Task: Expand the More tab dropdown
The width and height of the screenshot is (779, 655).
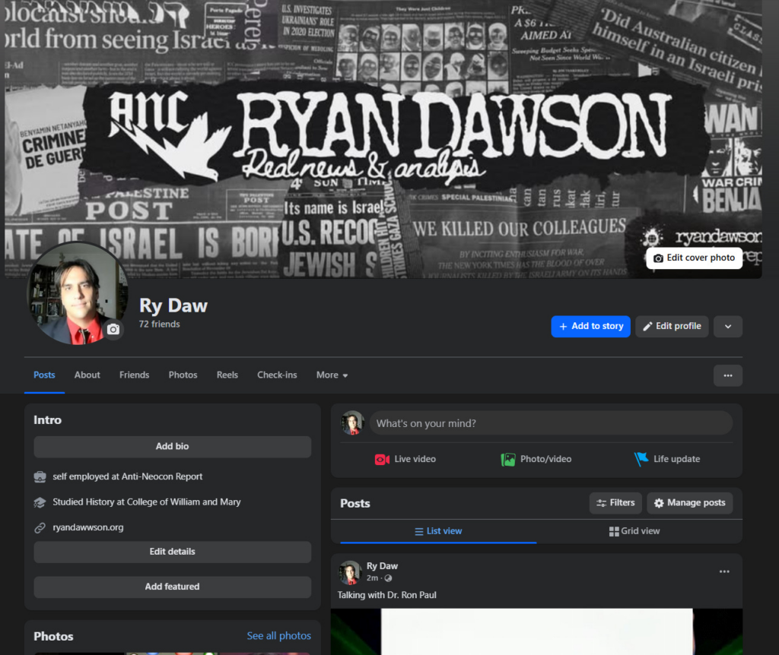Action: point(332,375)
